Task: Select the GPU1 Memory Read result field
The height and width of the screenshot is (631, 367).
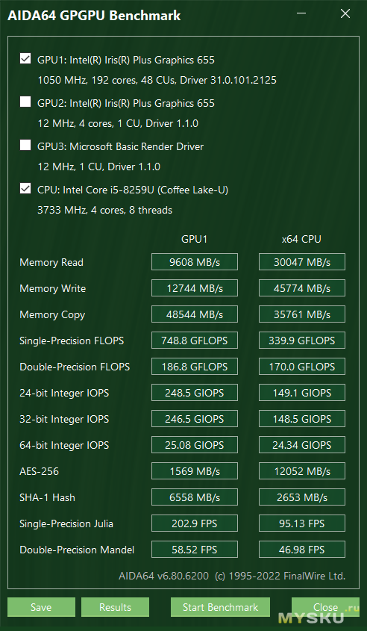Action: 195,262
